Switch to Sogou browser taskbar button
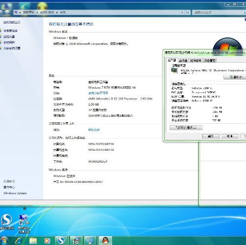Screen dimensions: 246x245 tap(61, 241)
